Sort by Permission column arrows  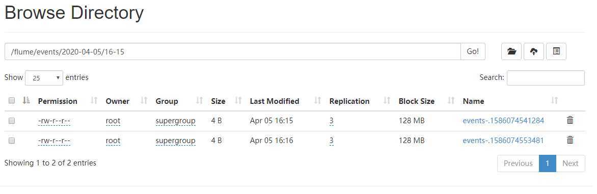(94, 100)
